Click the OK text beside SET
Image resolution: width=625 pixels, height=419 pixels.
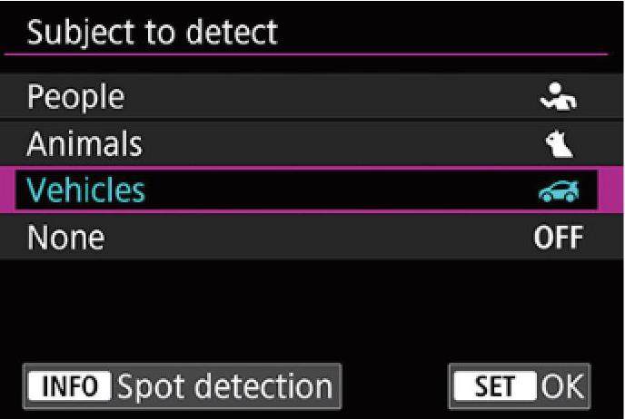click(x=562, y=386)
